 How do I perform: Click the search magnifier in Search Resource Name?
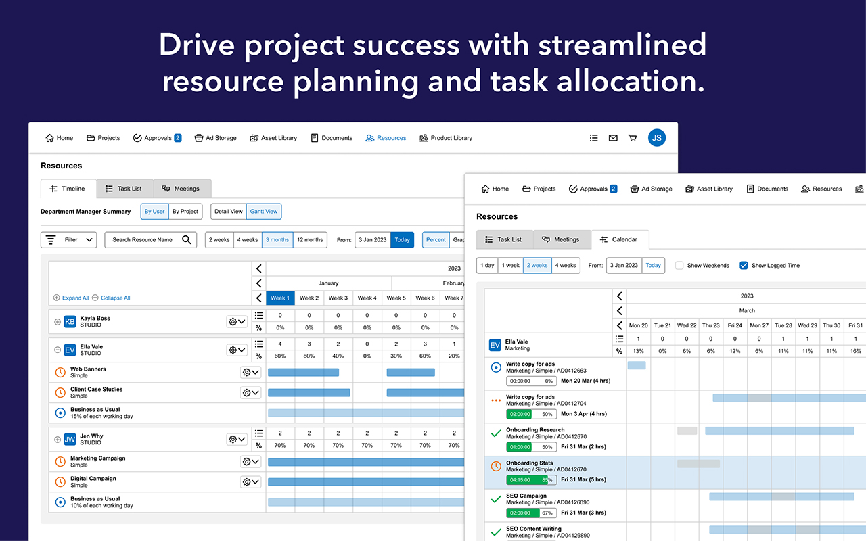187,240
